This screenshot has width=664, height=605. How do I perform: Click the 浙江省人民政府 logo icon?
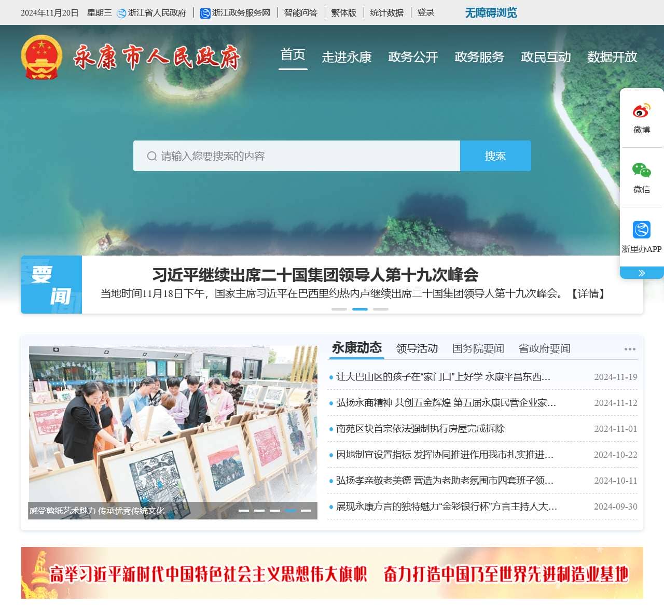click(121, 13)
